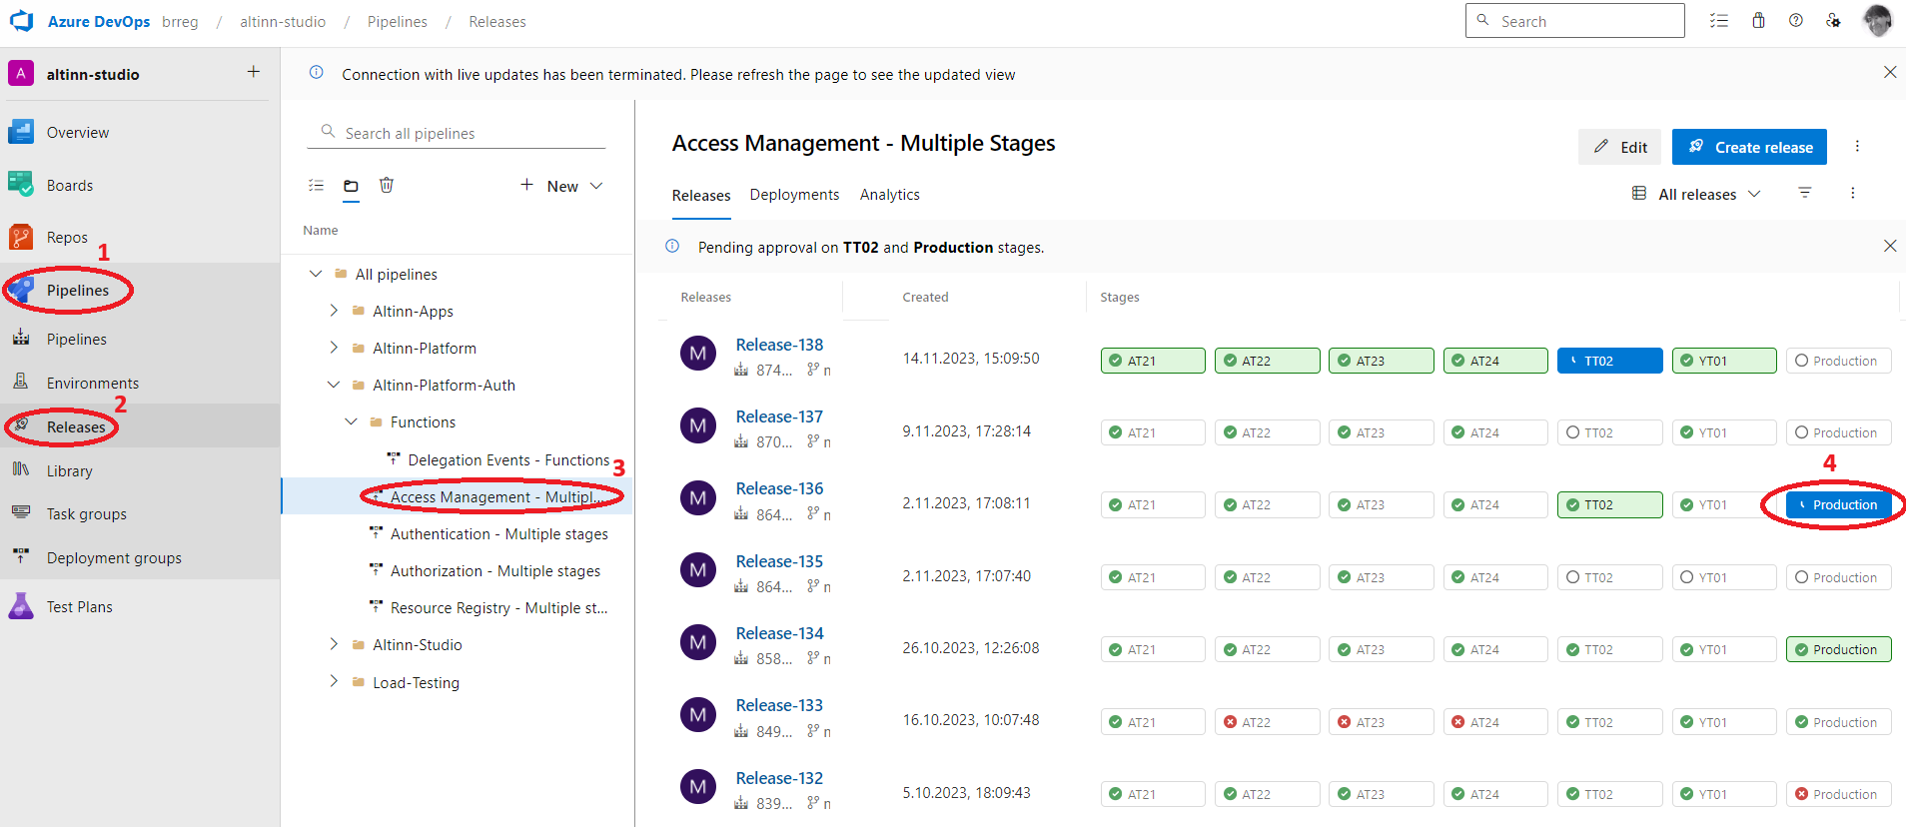Open Release-132 link
The width and height of the screenshot is (1906, 827).
(x=779, y=778)
